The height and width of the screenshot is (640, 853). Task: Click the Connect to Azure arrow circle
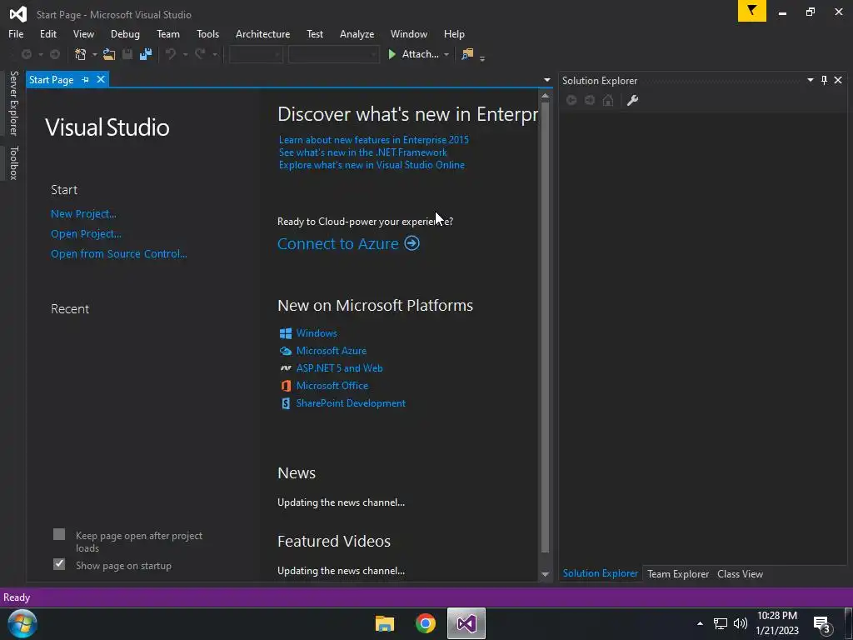coord(412,243)
